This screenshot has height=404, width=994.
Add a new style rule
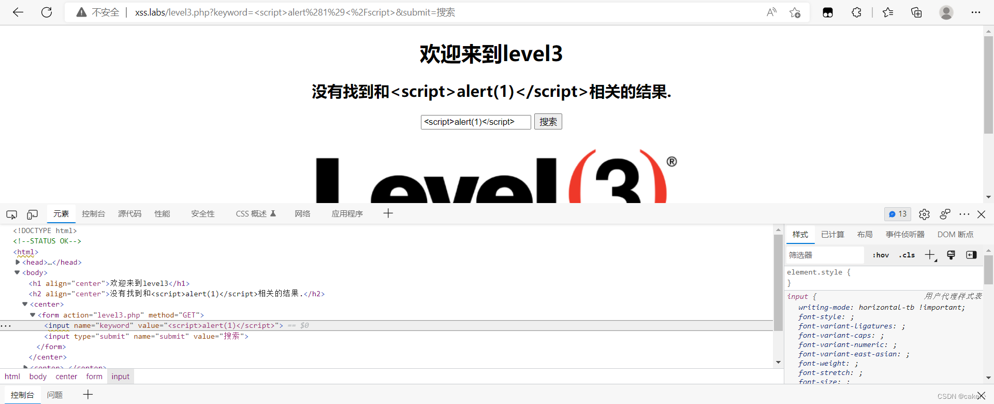click(930, 255)
